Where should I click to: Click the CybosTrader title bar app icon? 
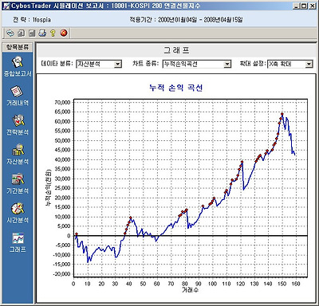(x=6, y=6)
